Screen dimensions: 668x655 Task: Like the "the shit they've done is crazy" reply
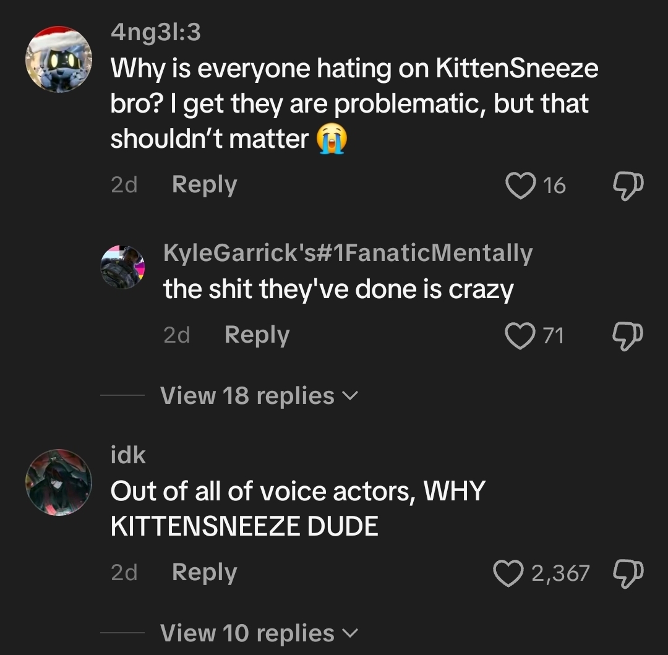520,336
